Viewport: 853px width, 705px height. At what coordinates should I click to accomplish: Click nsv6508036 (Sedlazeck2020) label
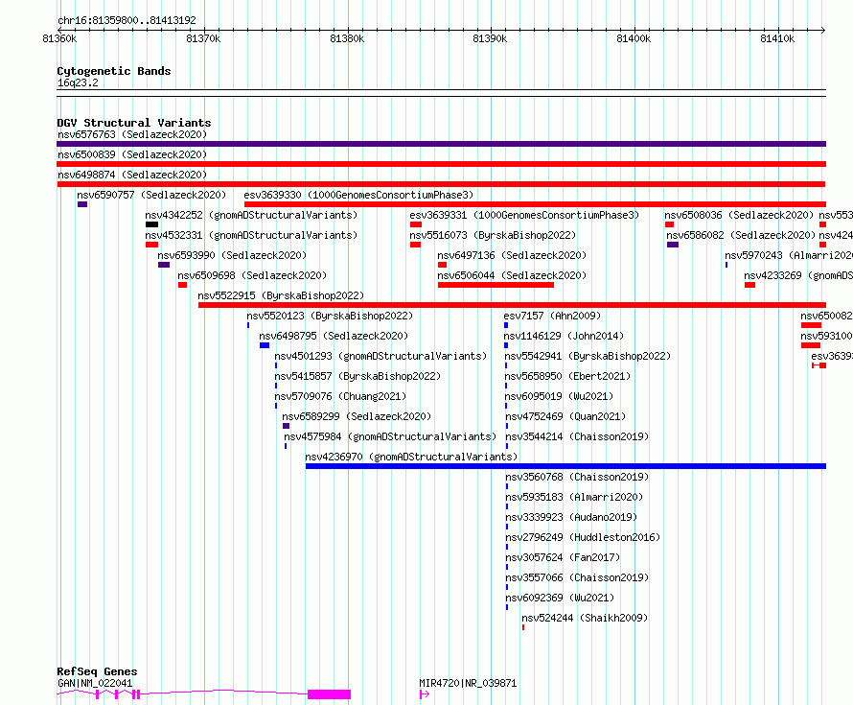(x=739, y=215)
